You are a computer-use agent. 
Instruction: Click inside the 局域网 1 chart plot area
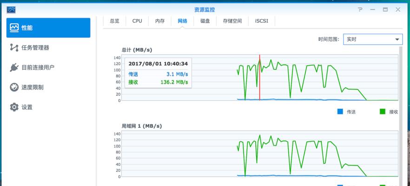[260, 154]
